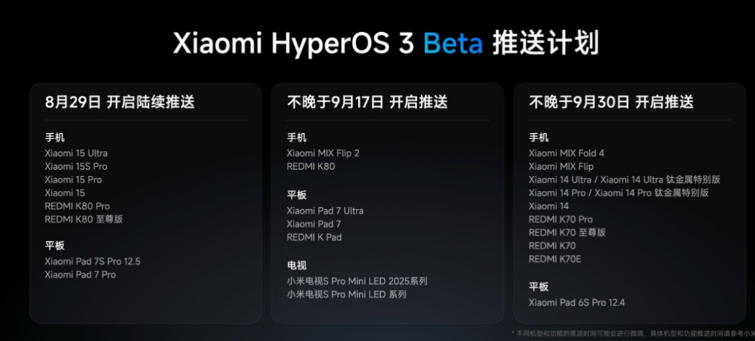Choose REDMI K80 Pro entry

click(x=77, y=206)
